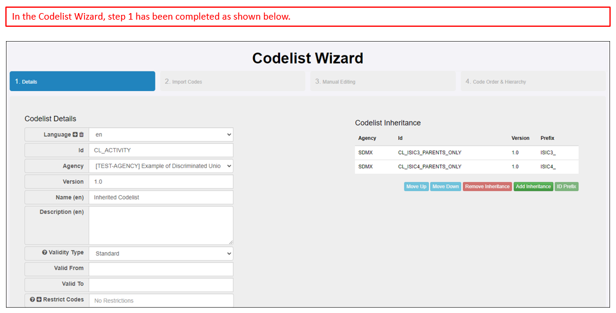Image resolution: width=616 pixels, height=313 pixels.
Task: Click the Add Inheritance button
Action: [533, 187]
